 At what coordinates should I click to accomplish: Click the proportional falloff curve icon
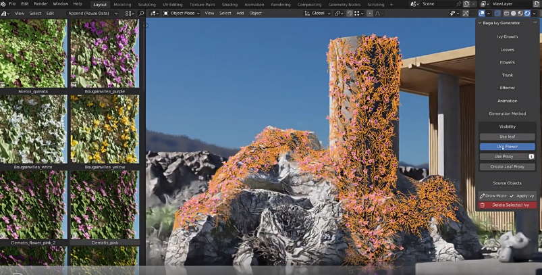377,13
